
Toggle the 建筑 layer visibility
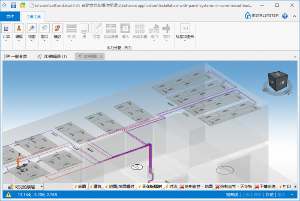[x=95, y=186]
